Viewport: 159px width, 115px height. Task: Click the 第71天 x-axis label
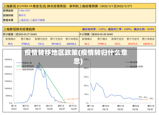click(x=91, y=106)
